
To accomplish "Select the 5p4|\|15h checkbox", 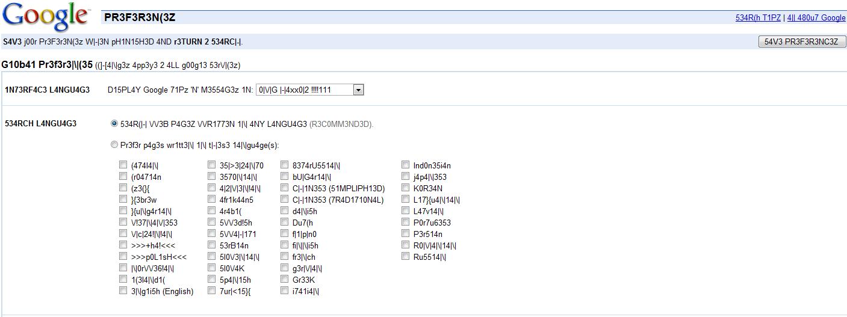I will [x=212, y=279].
